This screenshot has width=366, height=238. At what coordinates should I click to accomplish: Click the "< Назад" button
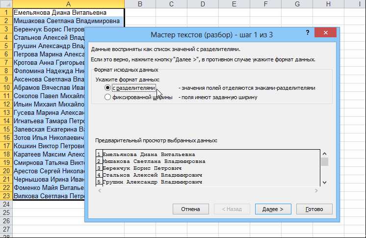[232, 209]
